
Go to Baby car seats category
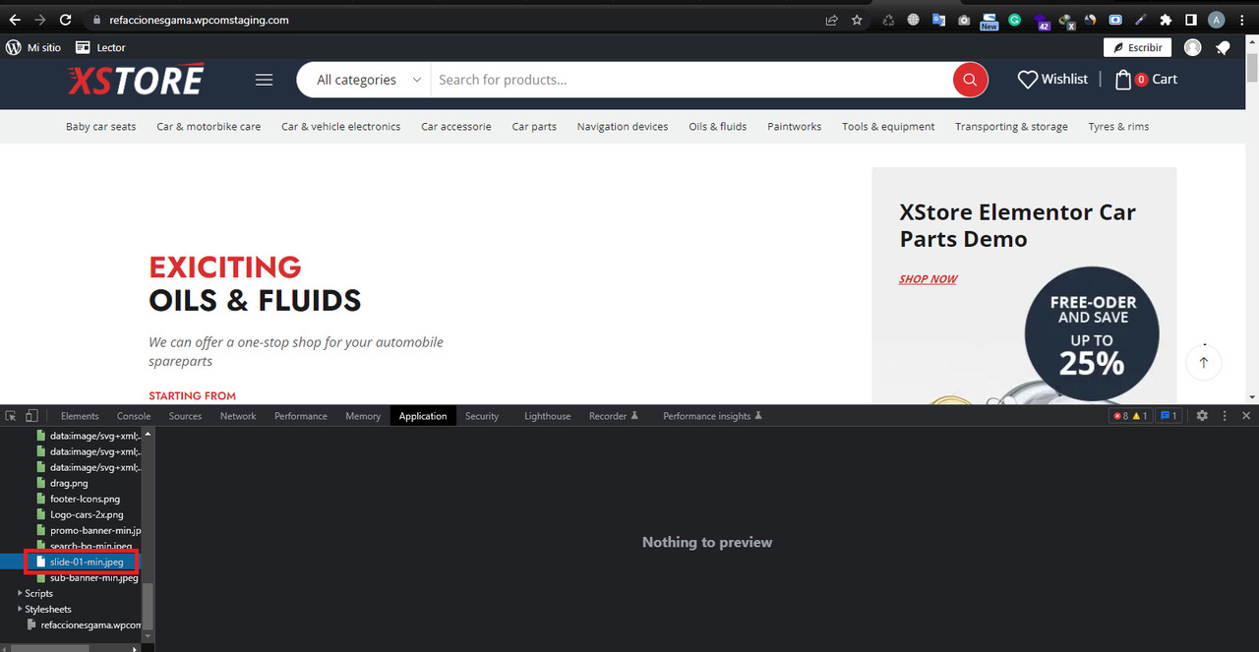(101, 127)
